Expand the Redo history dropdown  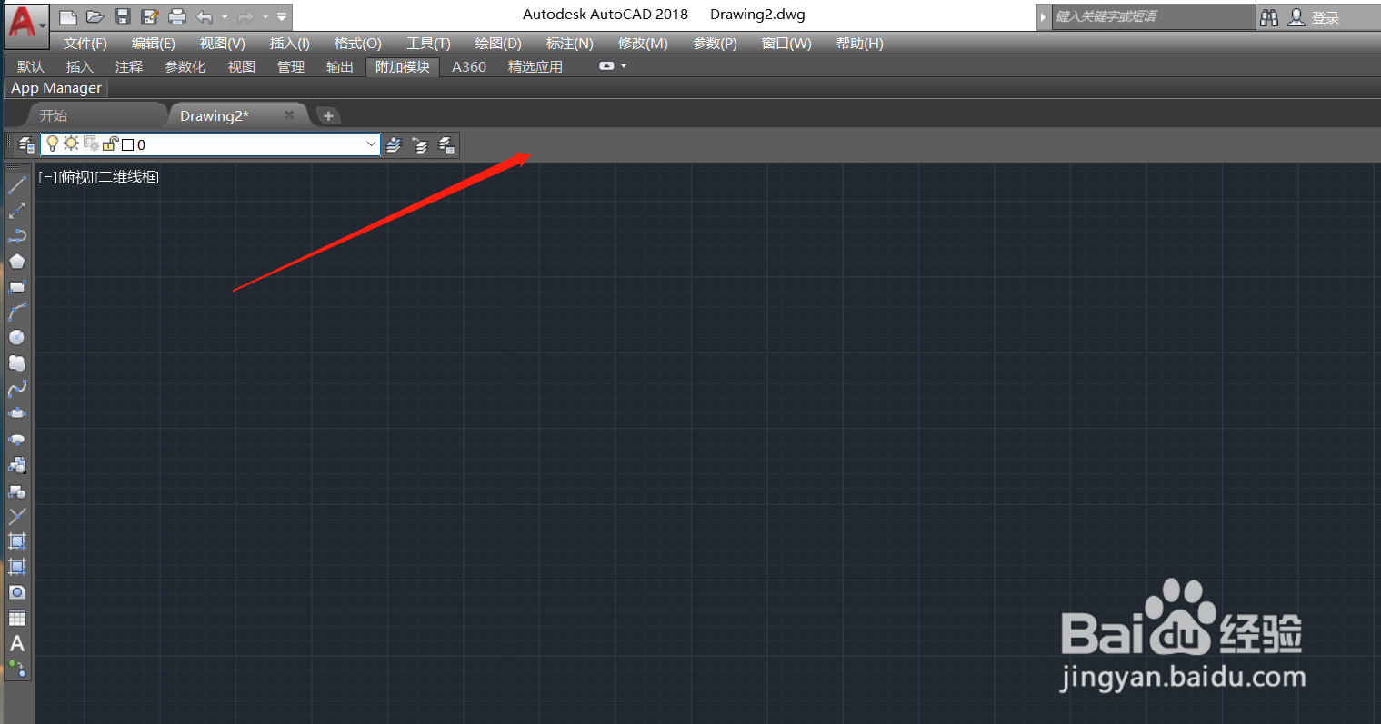[265, 16]
